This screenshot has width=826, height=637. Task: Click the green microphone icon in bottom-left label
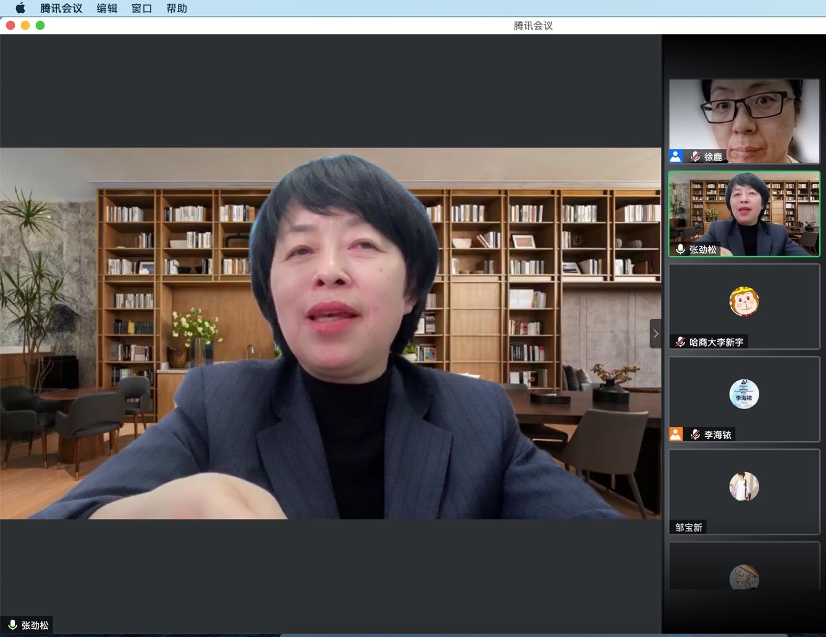(x=12, y=625)
